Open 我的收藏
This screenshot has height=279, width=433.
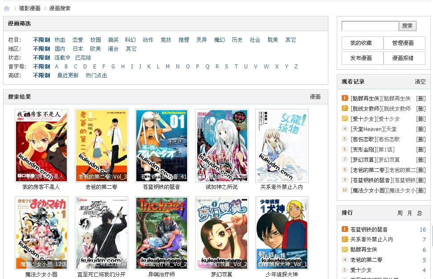coord(362,43)
